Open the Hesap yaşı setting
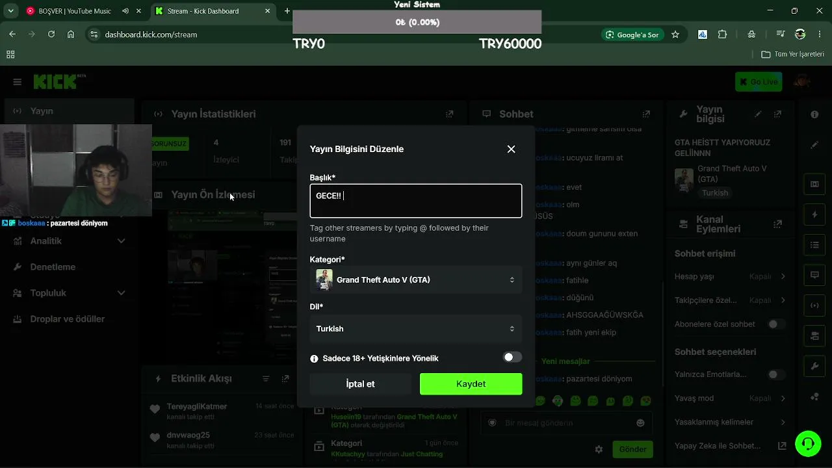The height and width of the screenshot is (468, 832). 731,276
